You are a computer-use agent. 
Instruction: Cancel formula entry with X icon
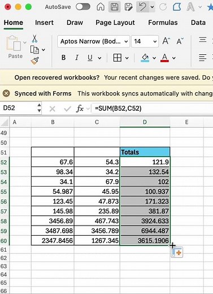[53, 109]
